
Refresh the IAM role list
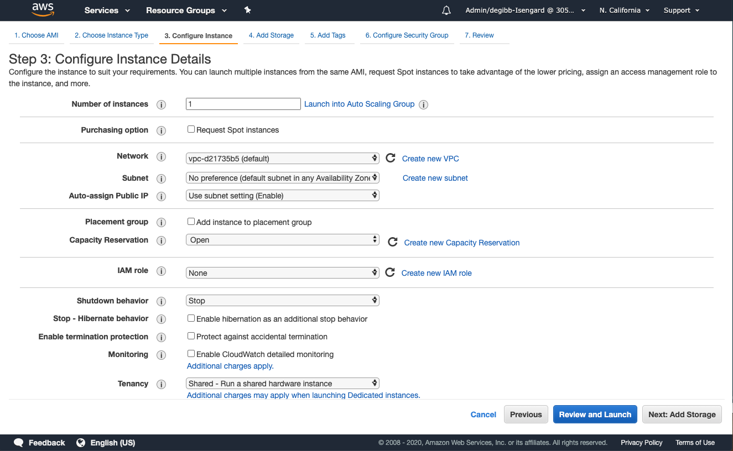click(391, 272)
